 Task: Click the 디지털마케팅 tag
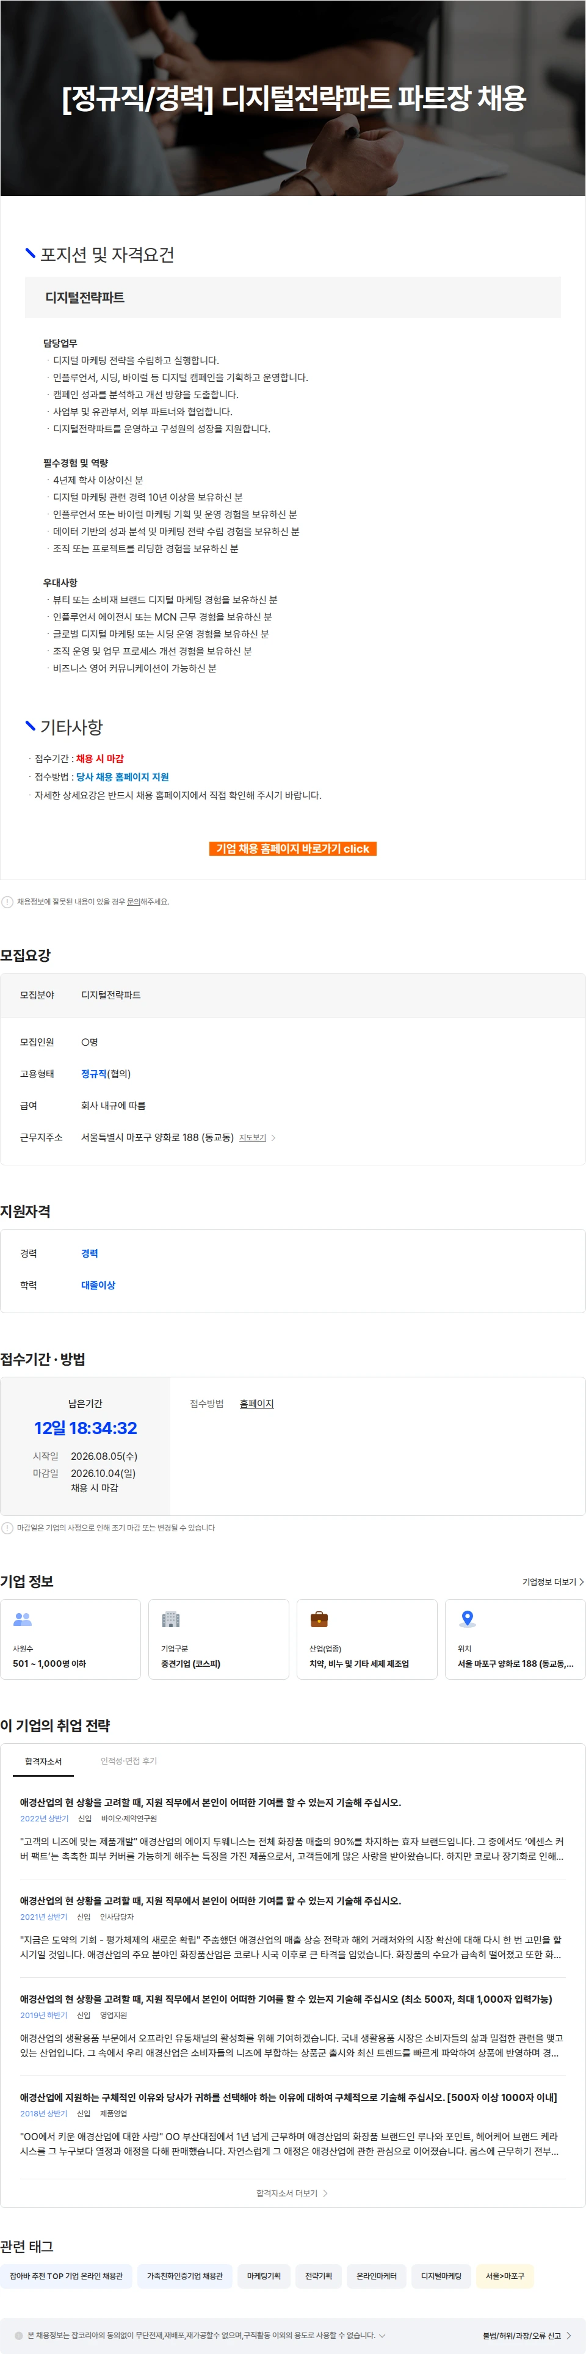pos(441,2275)
